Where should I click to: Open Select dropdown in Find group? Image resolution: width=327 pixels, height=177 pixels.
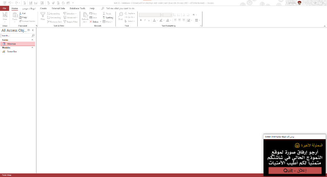click(130, 21)
